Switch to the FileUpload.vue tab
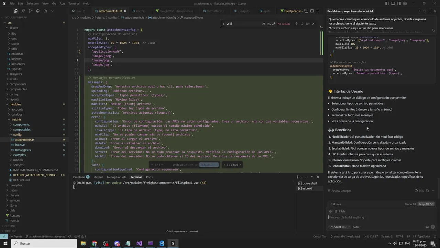The height and width of the screenshot is (248, 440). [291, 11]
